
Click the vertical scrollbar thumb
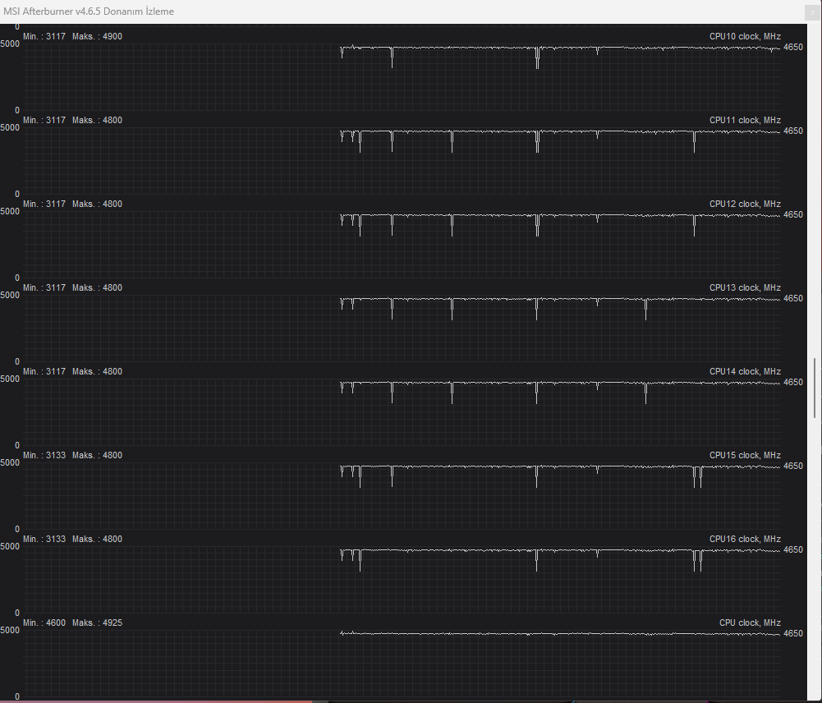point(815,388)
